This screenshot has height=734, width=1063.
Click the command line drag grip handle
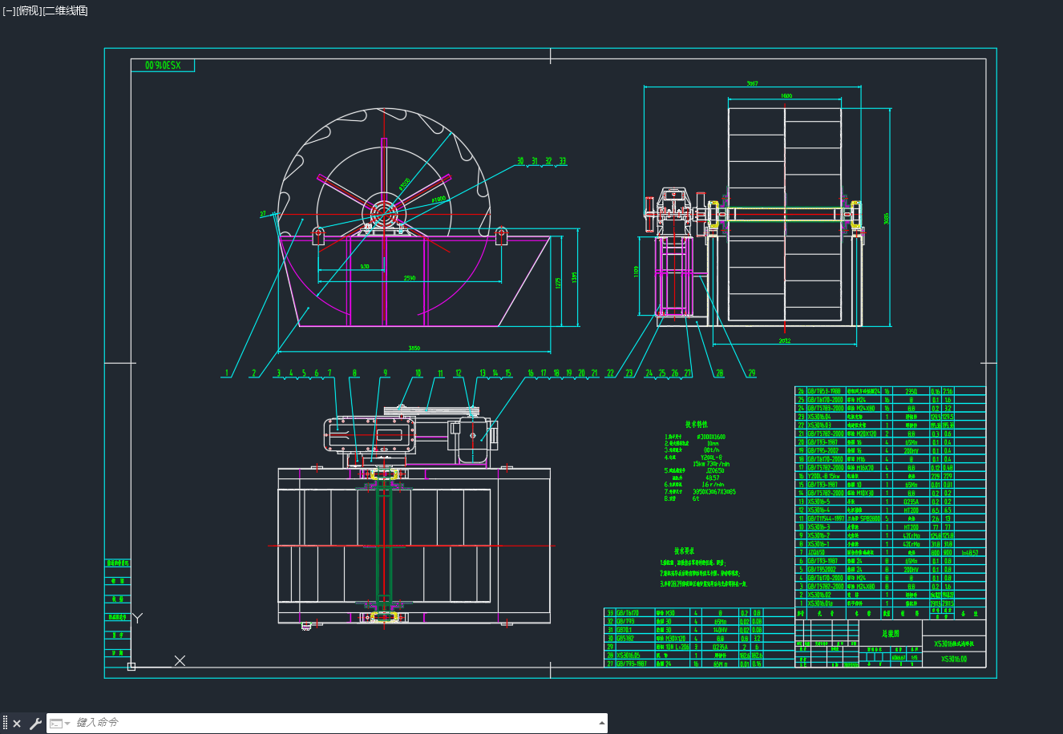5,723
